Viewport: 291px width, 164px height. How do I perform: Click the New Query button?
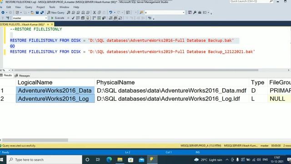click(x=55, y=12)
